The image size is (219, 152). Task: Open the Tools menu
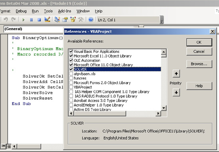(48, 11)
